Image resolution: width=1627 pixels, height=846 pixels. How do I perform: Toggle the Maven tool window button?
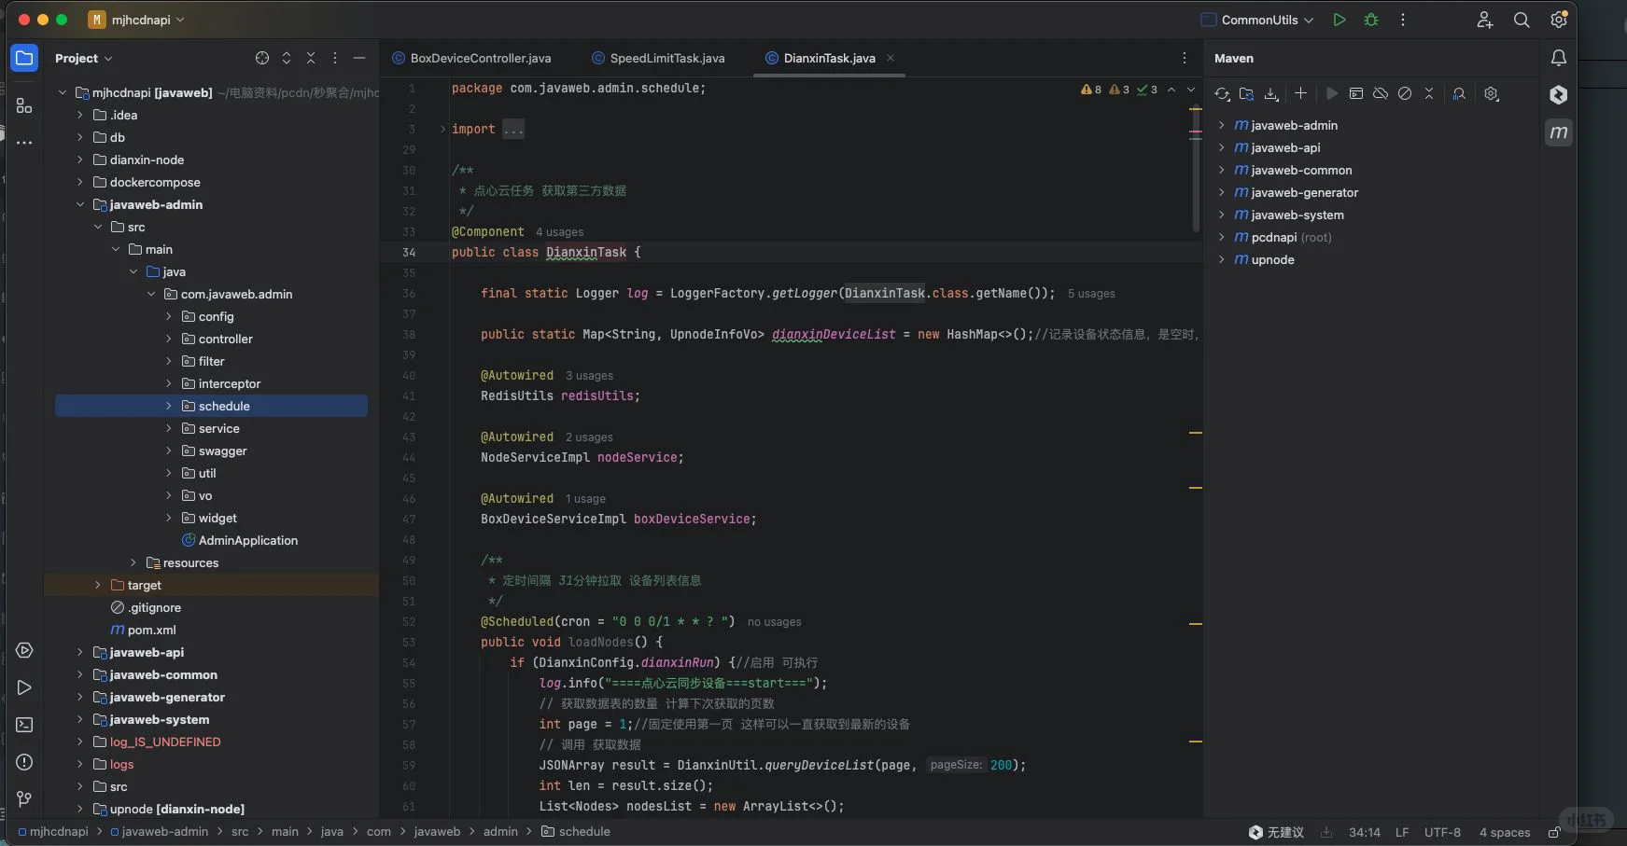[1558, 132]
